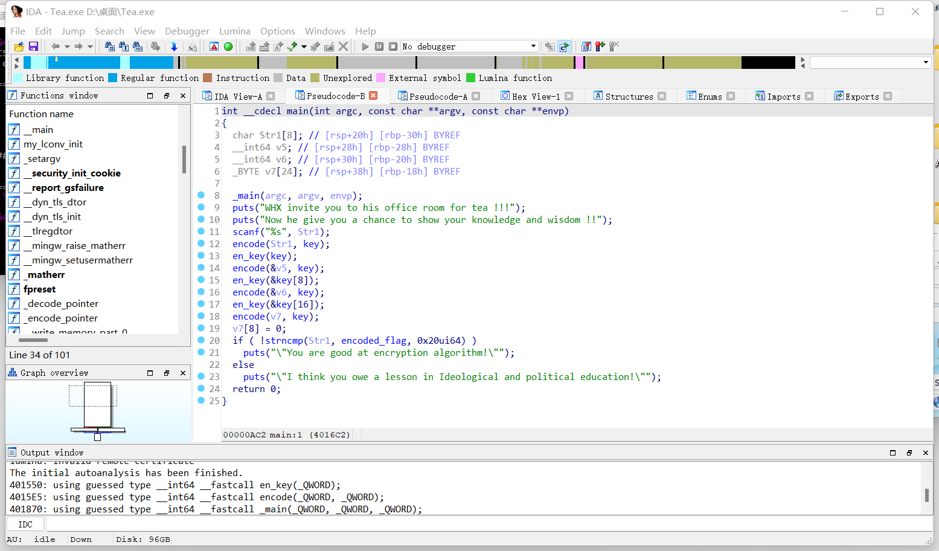
Task: Open the Jump menu
Action: (73, 31)
